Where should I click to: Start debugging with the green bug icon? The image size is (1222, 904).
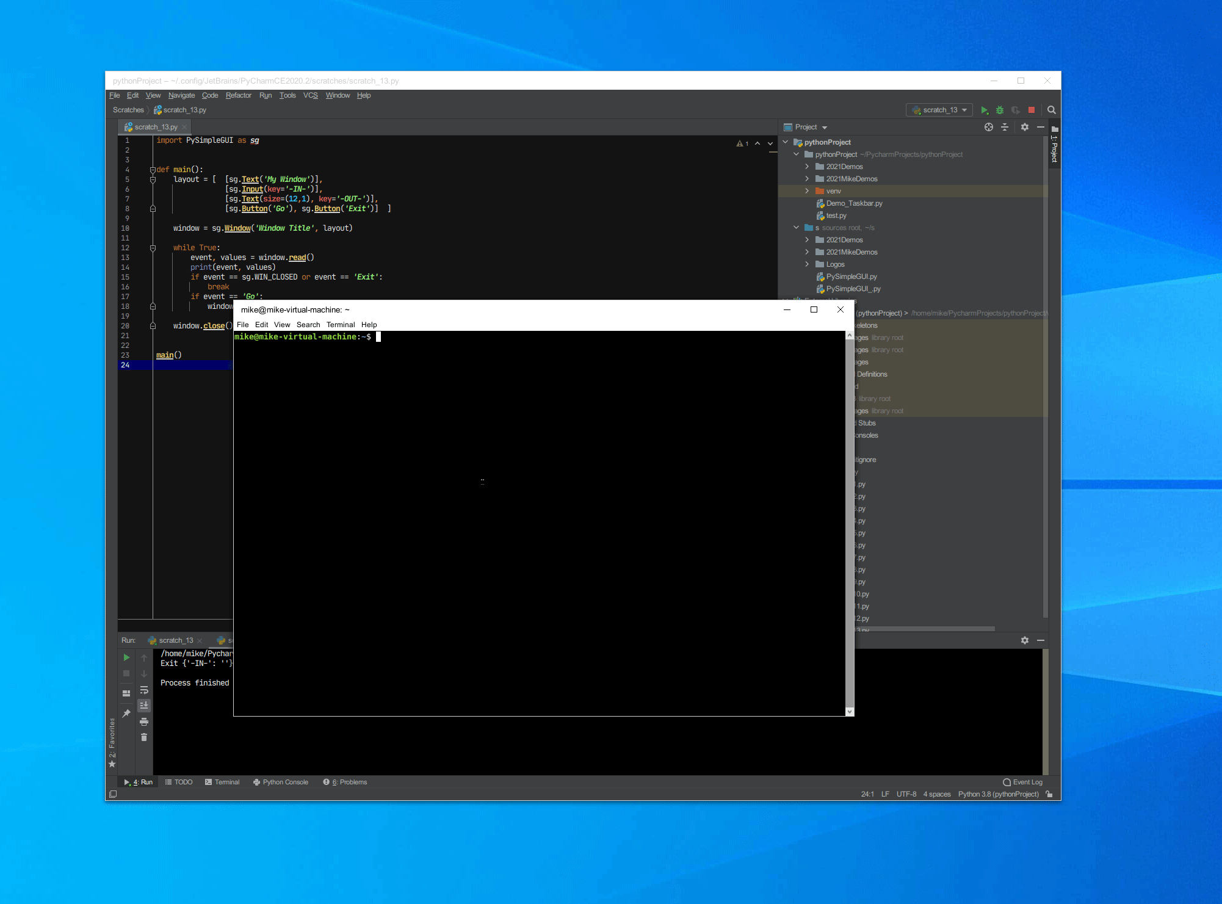1000,110
